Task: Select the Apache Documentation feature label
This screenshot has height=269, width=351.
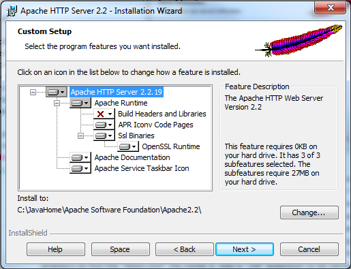Action: (132, 157)
